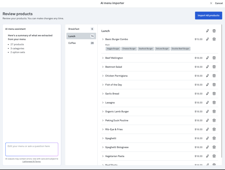Edit Vegetarian Pasta product
Screen dimensions: 225x170
207,156
